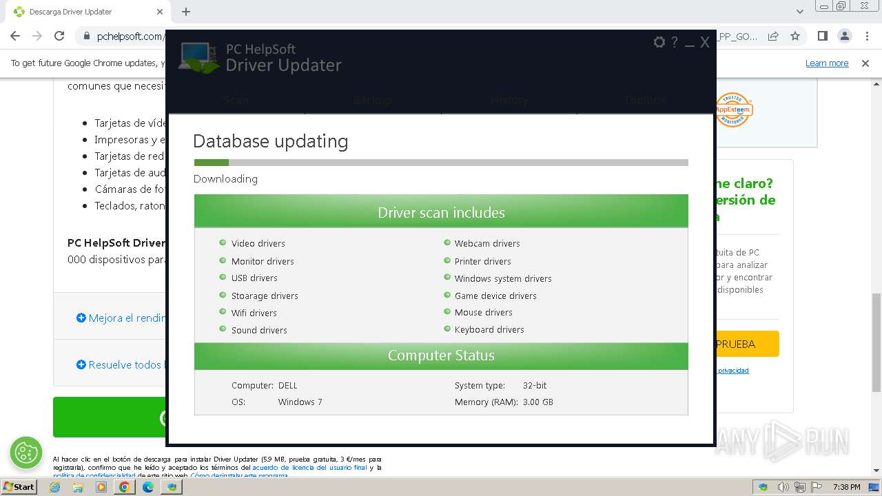Viewport: 882px width, 496px height.
Task: Click the 'Computer Status' header
Action: (x=441, y=355)
